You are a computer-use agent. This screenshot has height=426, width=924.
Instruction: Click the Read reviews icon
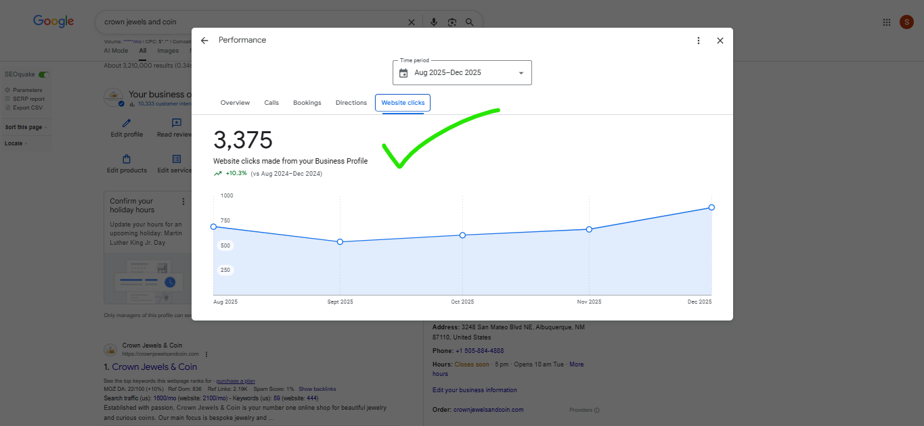click(x=177, y=123)
